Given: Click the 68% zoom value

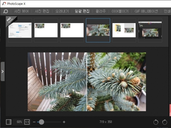Looking at the screenshot, I should point(19,122).
